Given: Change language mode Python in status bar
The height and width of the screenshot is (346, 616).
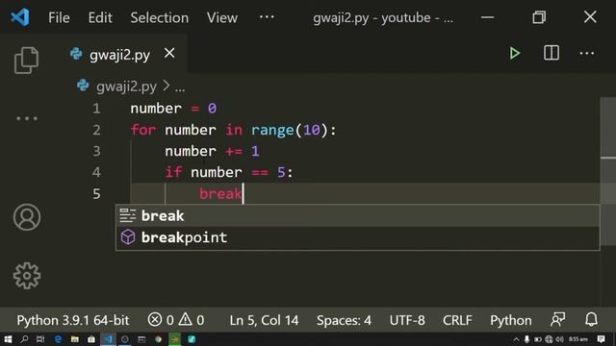Looking at the screenshot, I should [x=511, y=320].
